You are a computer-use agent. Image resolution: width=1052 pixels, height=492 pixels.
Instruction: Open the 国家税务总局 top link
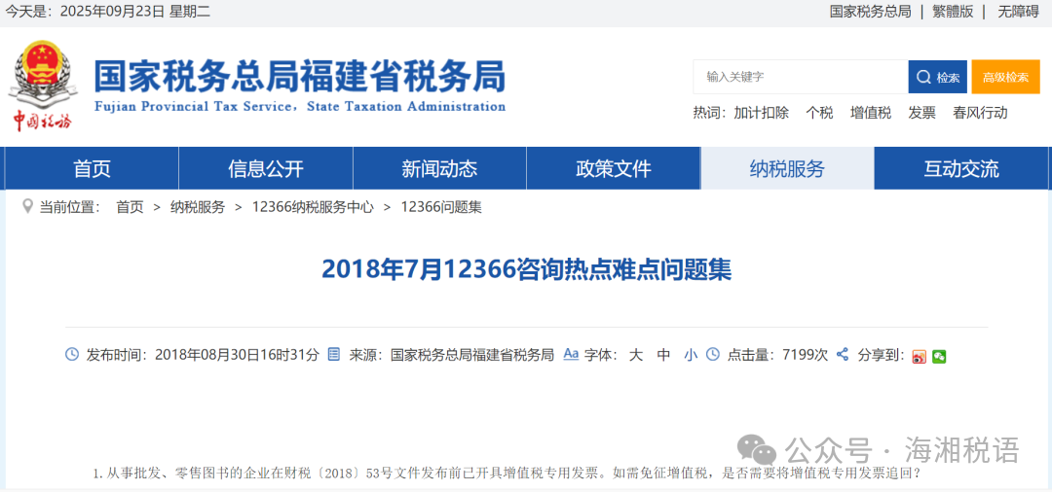tap(870, 12)
